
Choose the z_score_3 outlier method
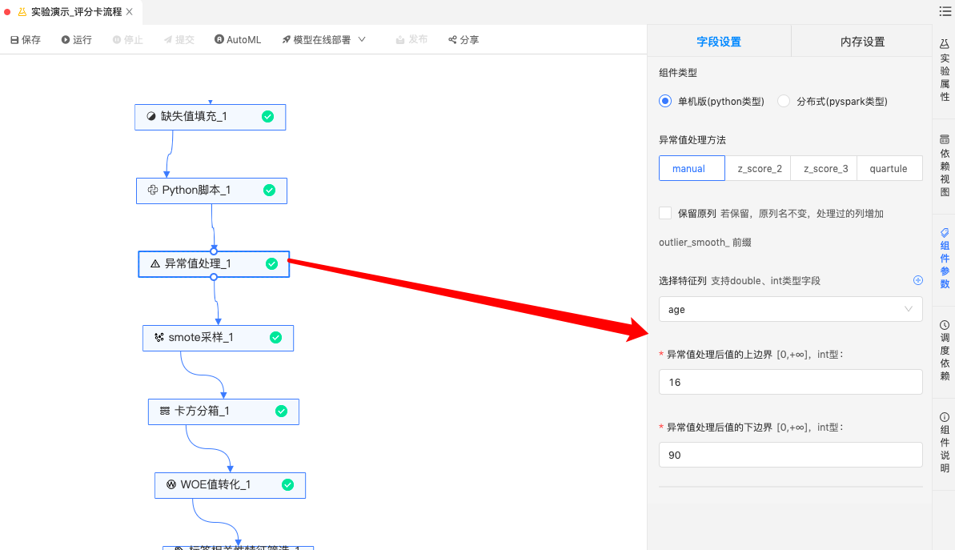click(825, 168)
